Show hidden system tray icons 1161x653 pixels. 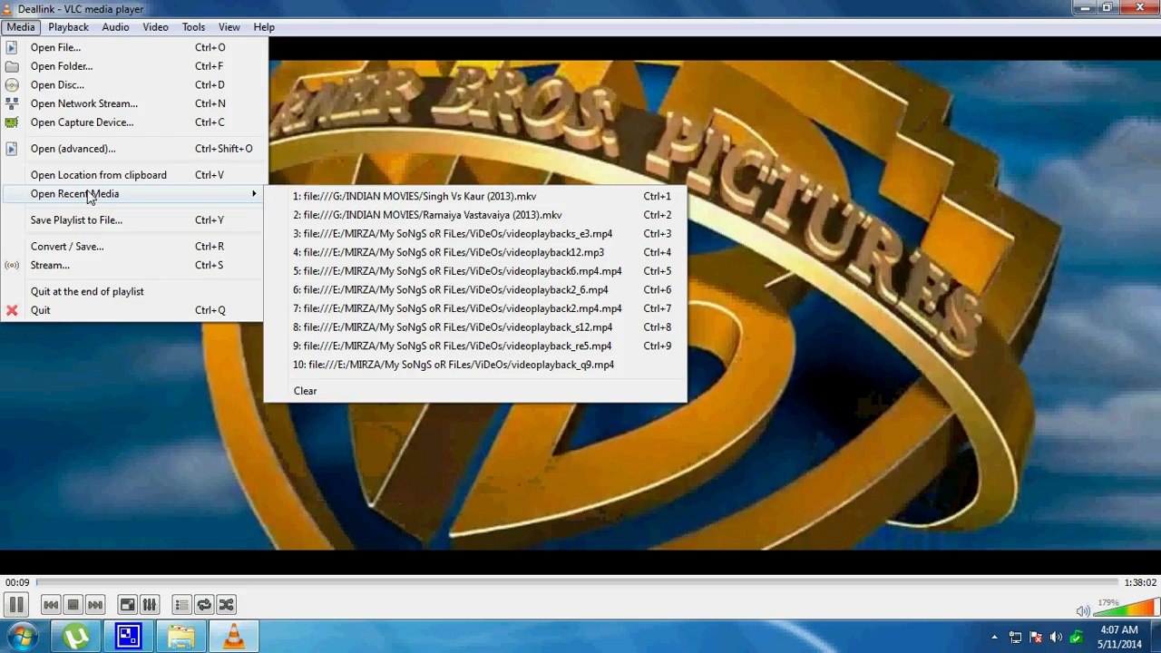(x=994, y=638)
